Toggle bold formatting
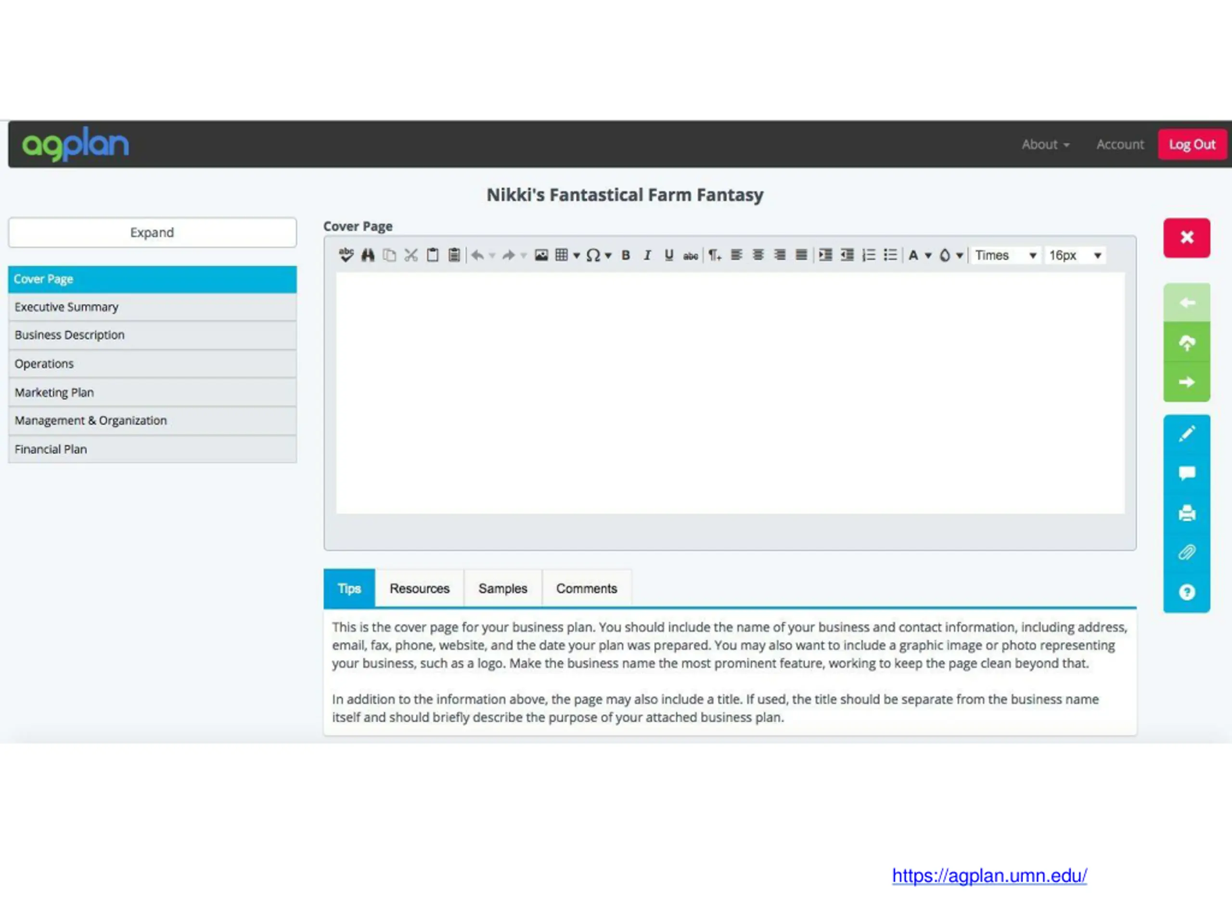Screen dimensions: 1232x924 [x=626, y=255]
